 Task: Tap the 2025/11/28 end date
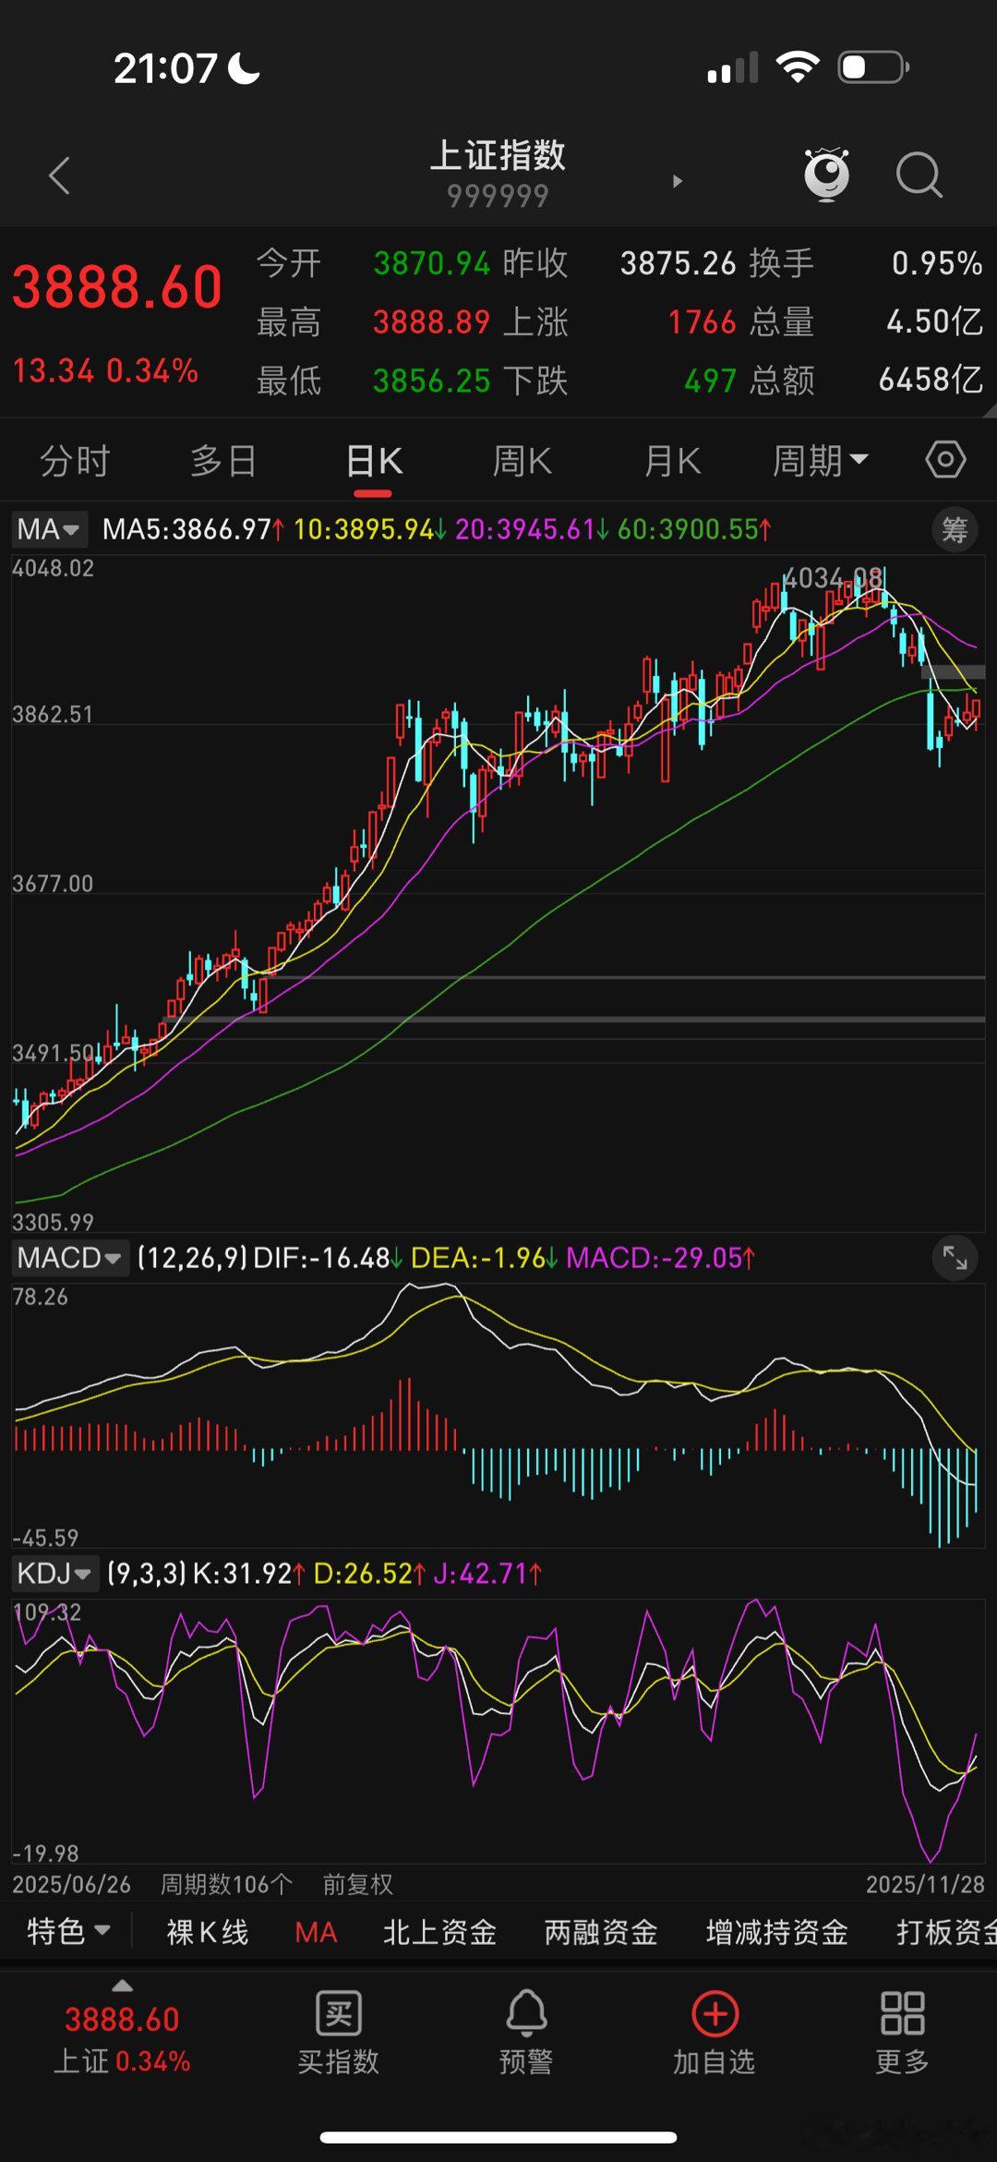925,1884
